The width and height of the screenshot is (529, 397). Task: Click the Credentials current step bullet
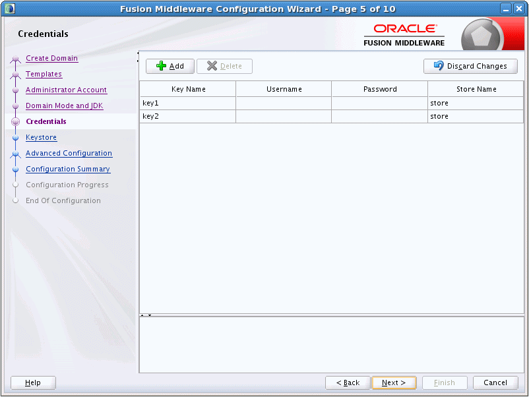[15, 121]
